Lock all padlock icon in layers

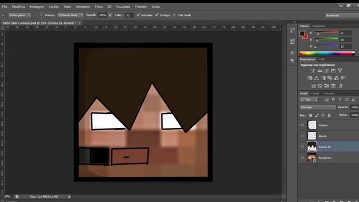(x=329, y=115)
